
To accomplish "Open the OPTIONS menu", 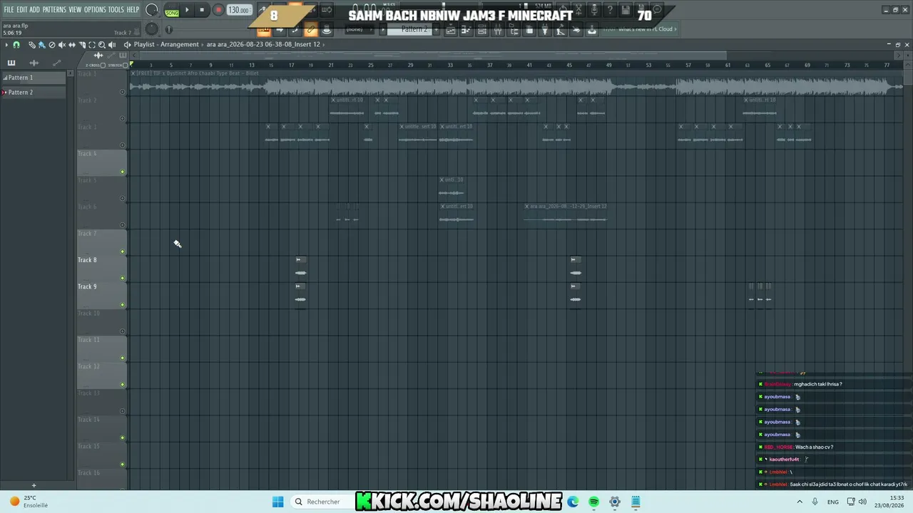I will pyautogui.click(x=95, y=9).
